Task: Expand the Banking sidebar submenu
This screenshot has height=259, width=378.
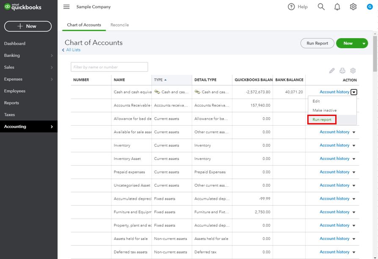Action: click(x=52, y=55)
